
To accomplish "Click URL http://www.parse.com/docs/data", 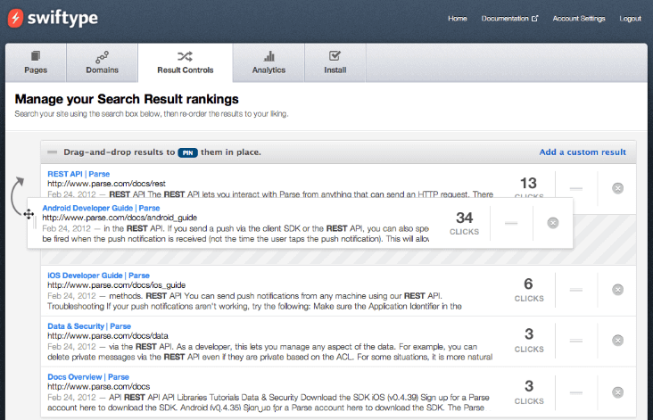I will point(108,336).
